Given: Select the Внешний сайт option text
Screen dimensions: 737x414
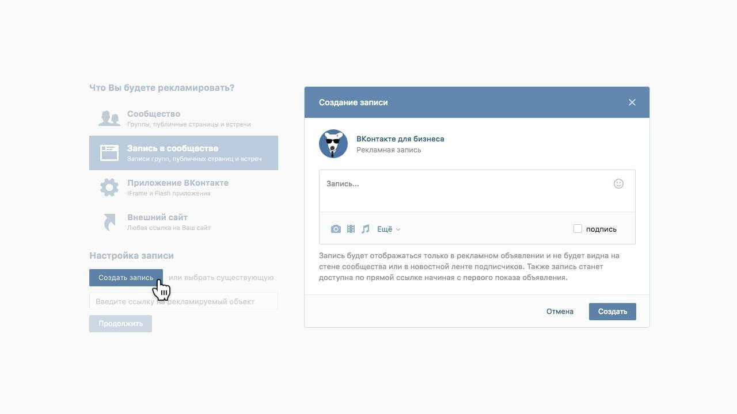Looking at the screenshot, I should pos(157,218).
